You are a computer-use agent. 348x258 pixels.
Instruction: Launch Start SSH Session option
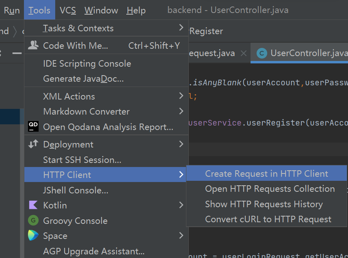pyautogui.click(x=82, y=160)
